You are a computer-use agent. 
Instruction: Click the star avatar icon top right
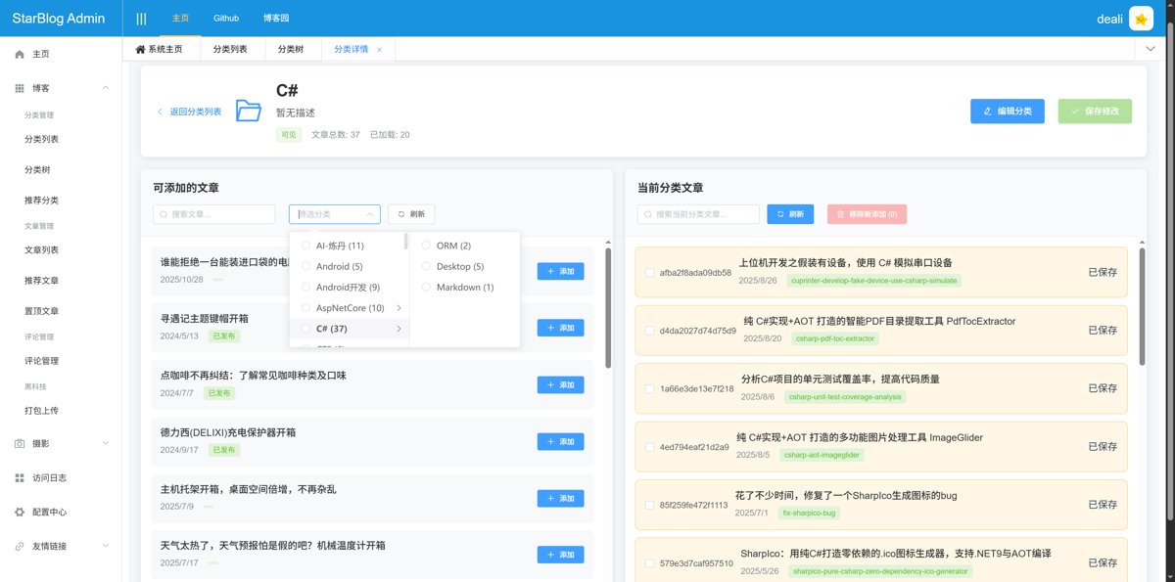[1141, 19]
